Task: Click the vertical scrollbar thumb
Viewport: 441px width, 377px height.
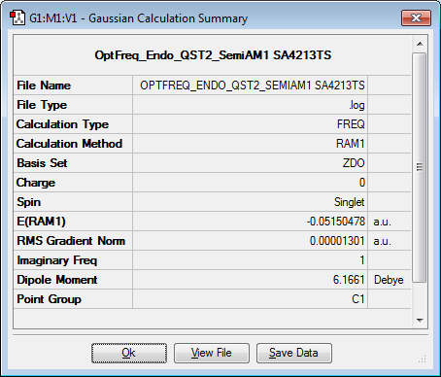Action: click(420, 168)
